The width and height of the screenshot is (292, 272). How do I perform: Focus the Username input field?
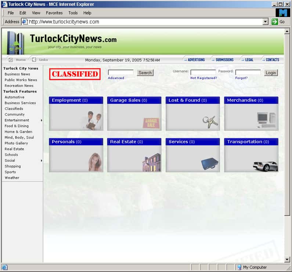click(x=203, y=72)
